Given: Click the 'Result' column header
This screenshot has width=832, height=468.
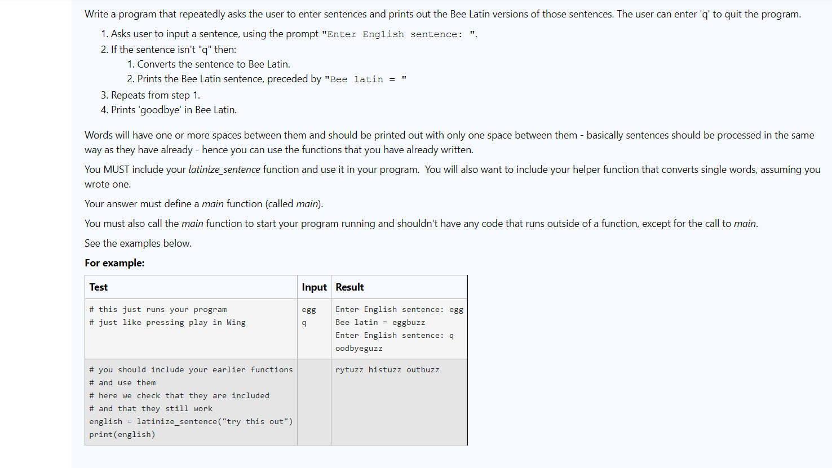Looking at the screenshot, I should coord(349,287).
